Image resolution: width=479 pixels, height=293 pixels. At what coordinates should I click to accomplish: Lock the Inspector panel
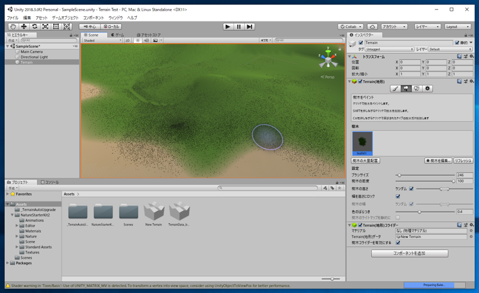coord(466,35)
